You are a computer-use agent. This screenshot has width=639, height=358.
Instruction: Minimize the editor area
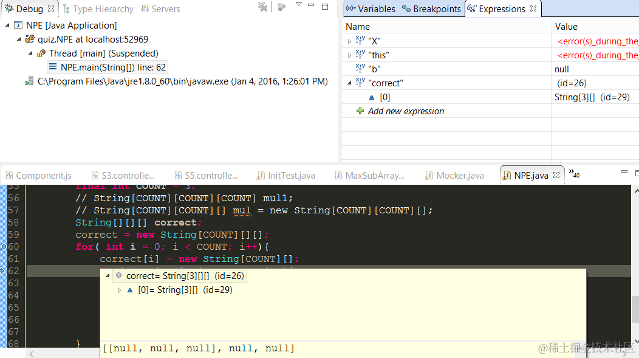click(x=624, y=172)
